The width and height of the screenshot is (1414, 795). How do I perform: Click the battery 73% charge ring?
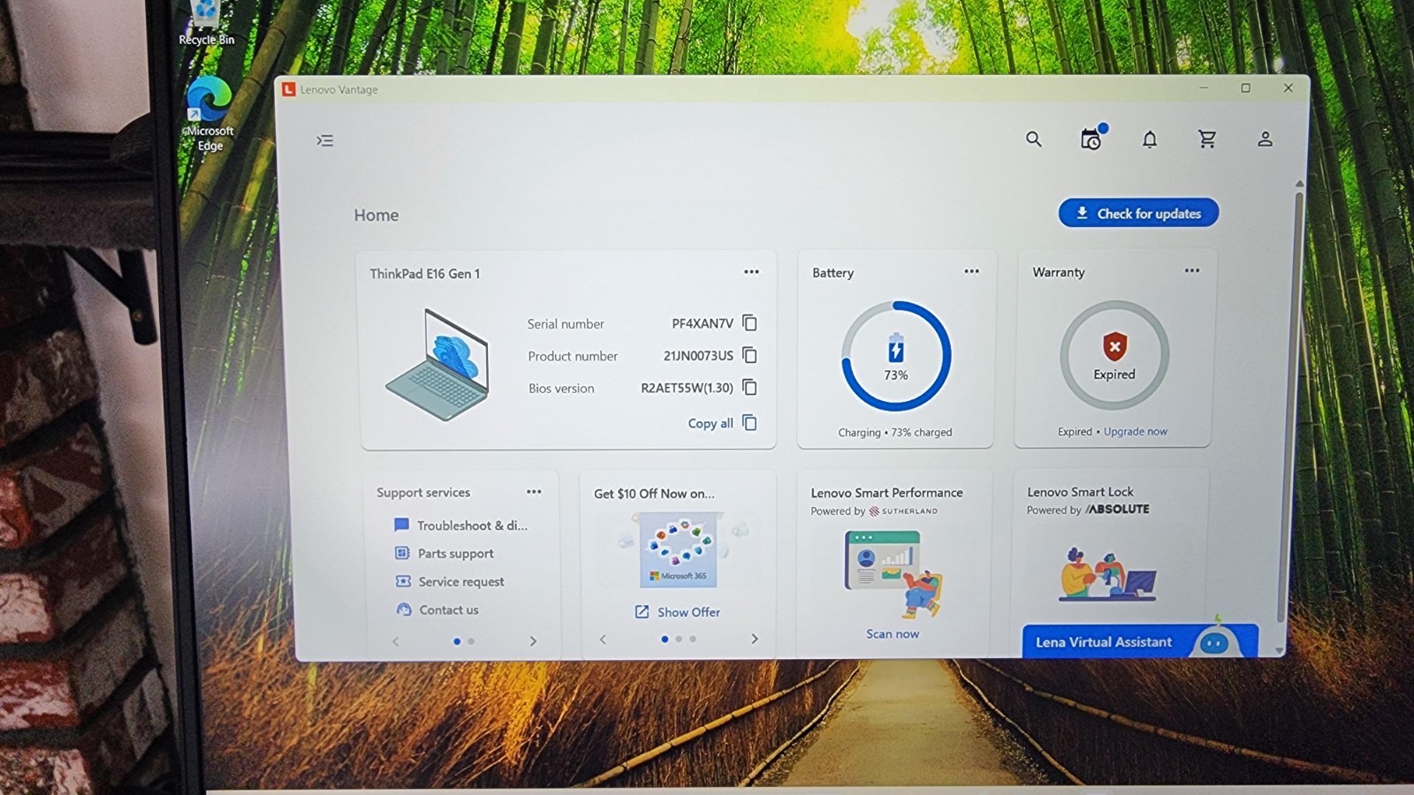pos(896,356)
